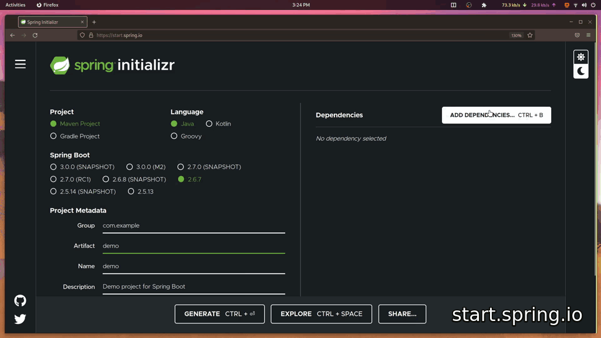Switch to dark theme moon icon
Viewport: 601px width, 338px height.
(580, 71)
